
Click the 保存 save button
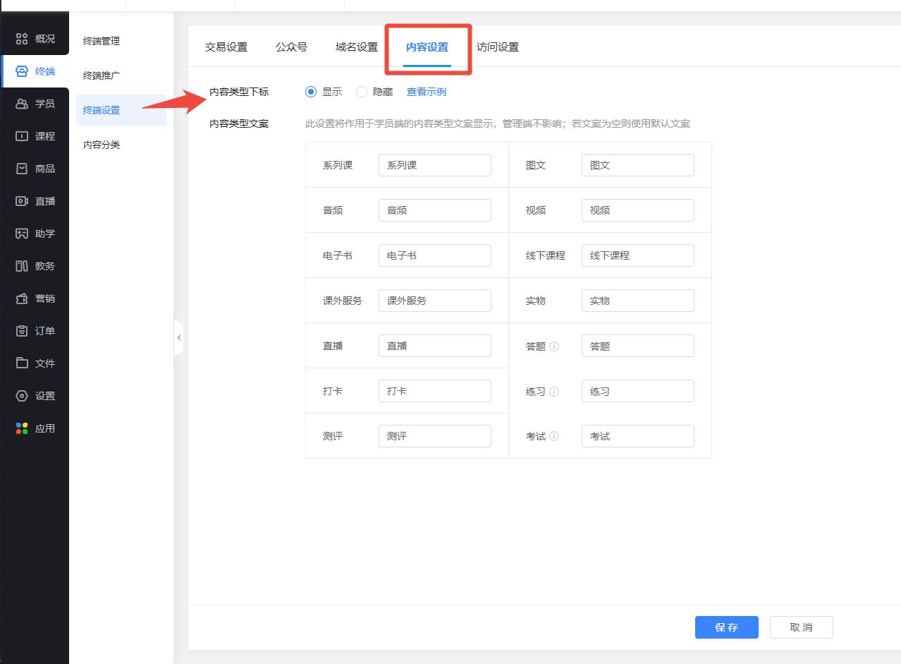coord(726,627)
